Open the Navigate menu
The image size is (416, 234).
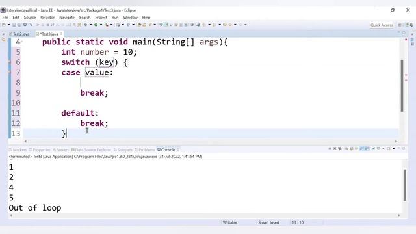click(x=67, y=18)
